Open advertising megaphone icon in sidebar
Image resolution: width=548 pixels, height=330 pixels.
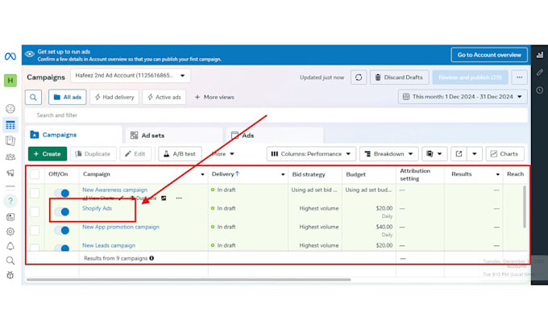(x=10, y=173)
